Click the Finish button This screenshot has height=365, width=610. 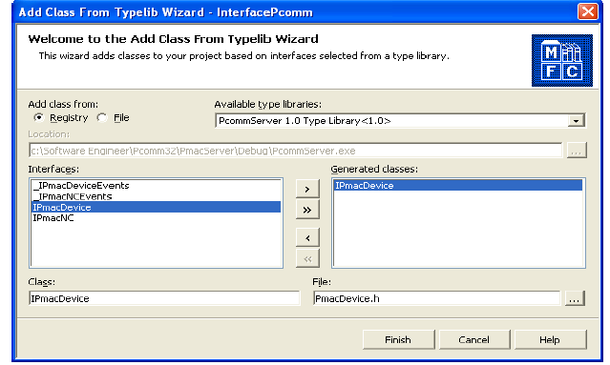tap(398, 340)
